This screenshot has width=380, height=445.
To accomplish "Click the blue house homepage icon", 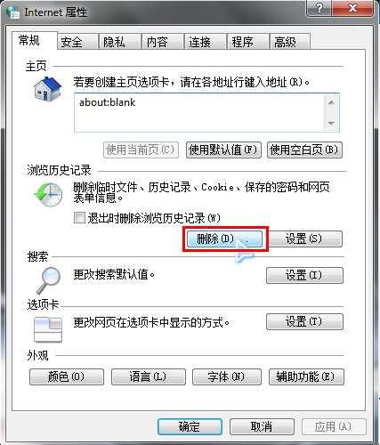I will click(48, 89).
